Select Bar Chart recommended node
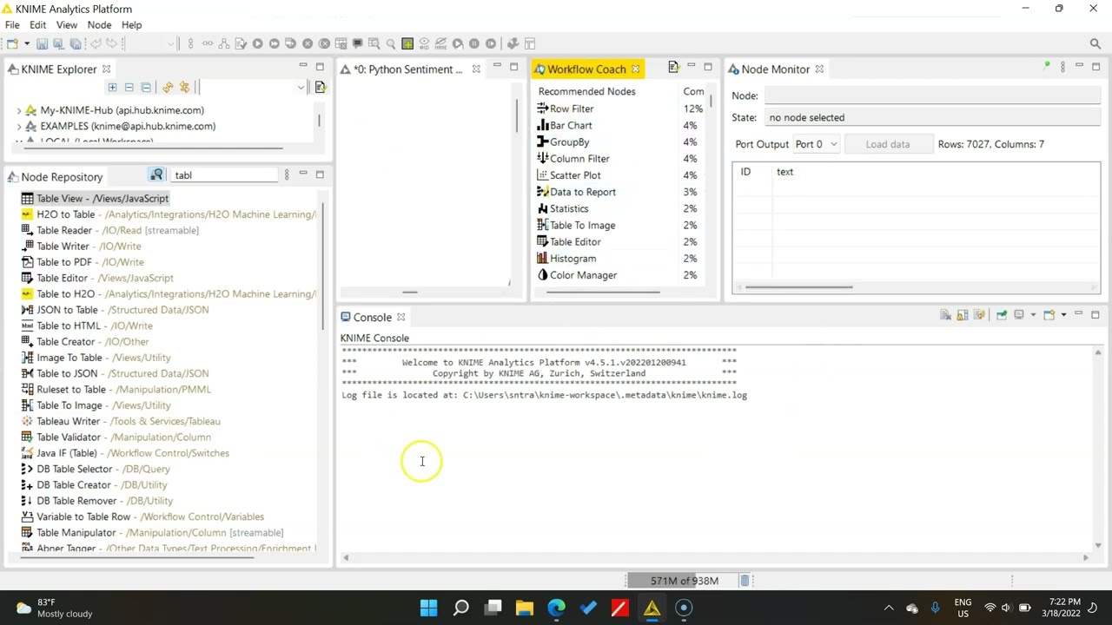Screen dimensions: 1112x625 tap(565, 125)
